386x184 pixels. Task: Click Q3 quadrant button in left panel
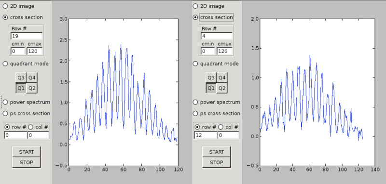21,78
